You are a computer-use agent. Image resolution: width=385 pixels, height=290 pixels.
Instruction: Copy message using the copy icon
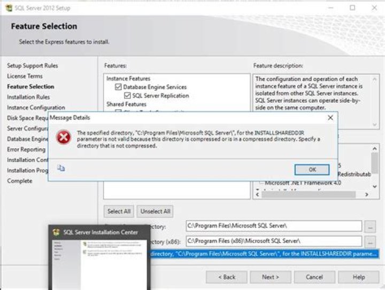click(x=61, y=168)
